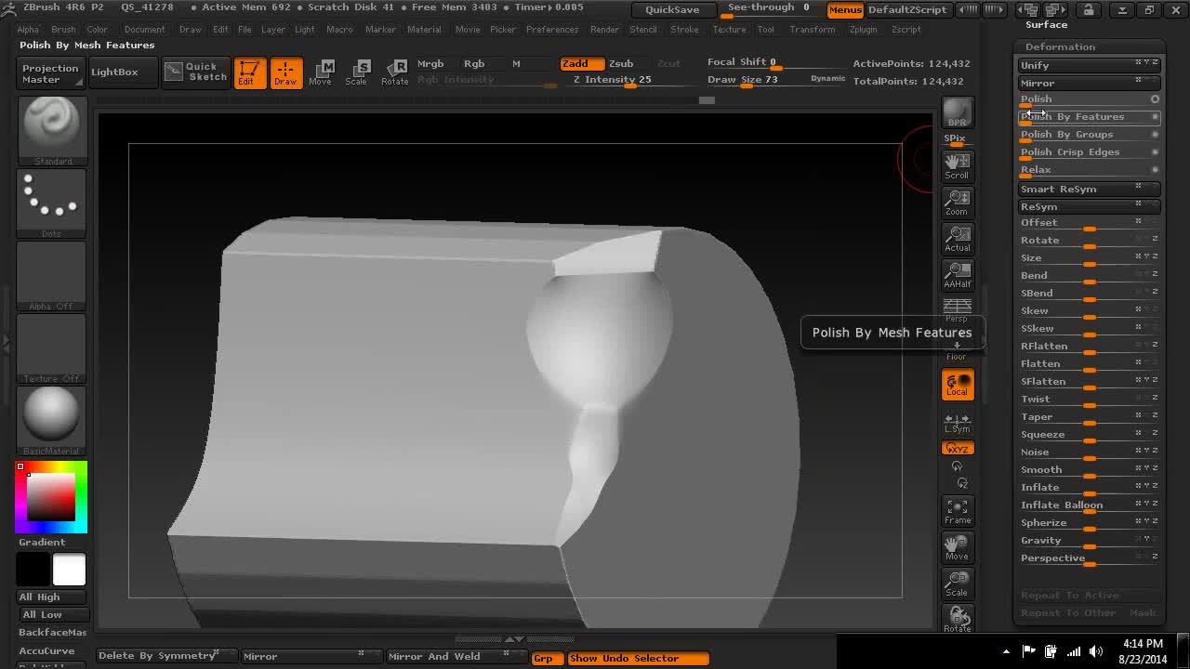Click the Smart ReSym button
This screenshot has width=1190, height=669.
(x=1089, y=189)
